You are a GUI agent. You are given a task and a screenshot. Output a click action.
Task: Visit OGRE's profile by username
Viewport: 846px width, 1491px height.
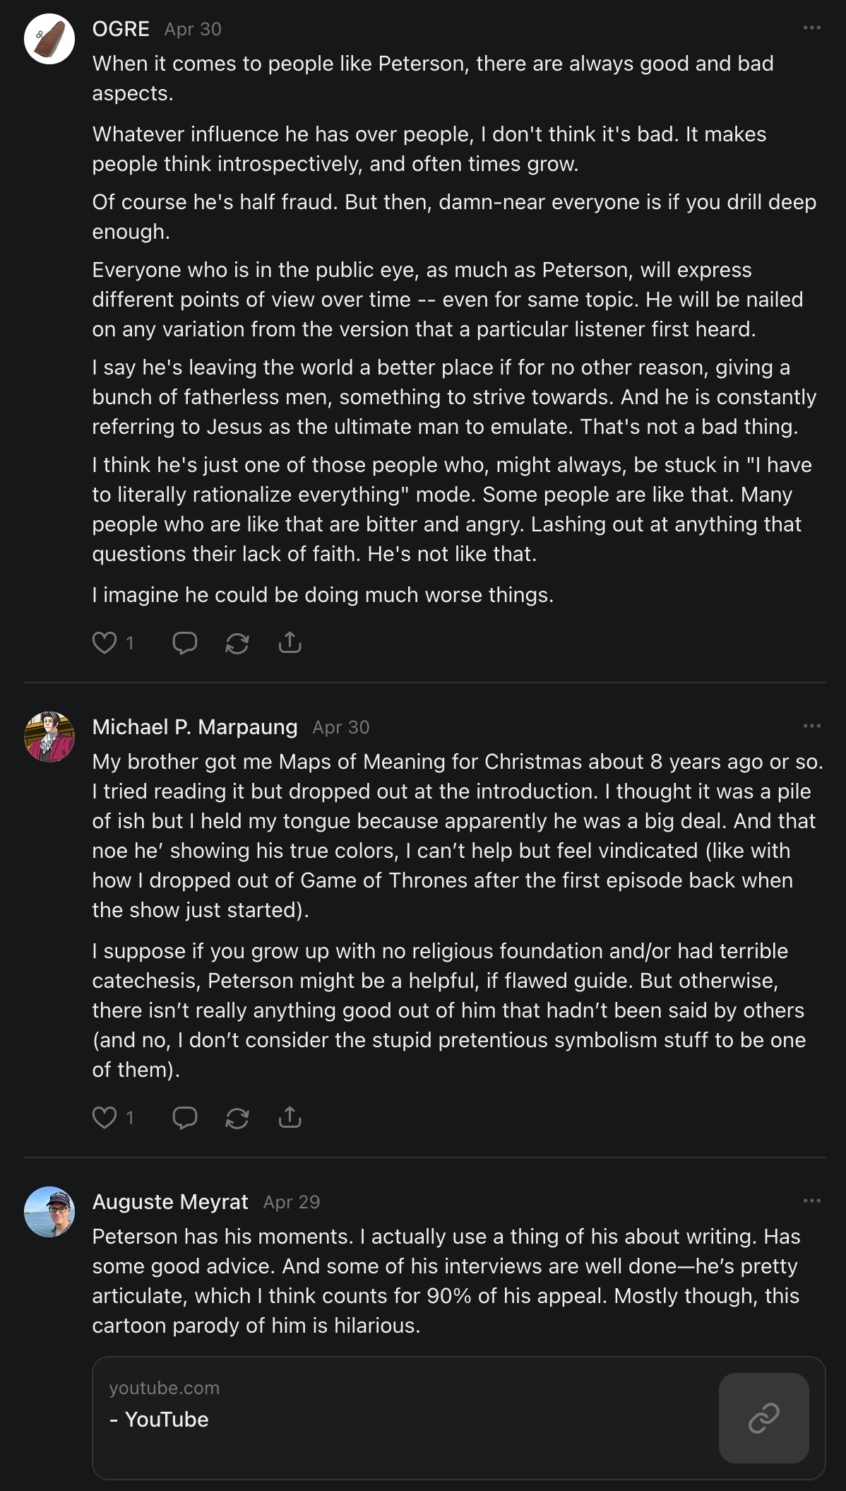coord(121,29)
